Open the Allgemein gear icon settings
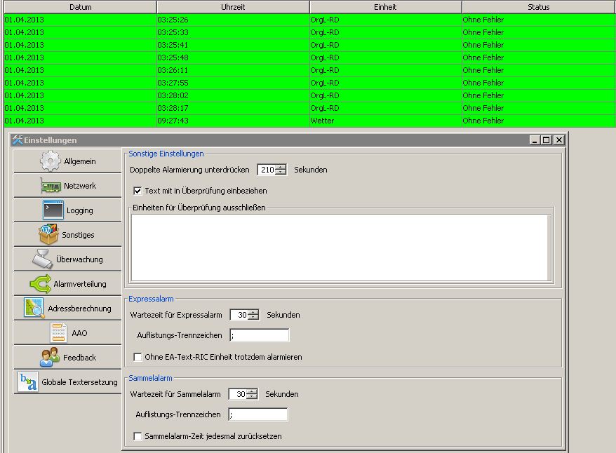Image resolution: width=616 pixels, height=453 pixels. (67, 161)
